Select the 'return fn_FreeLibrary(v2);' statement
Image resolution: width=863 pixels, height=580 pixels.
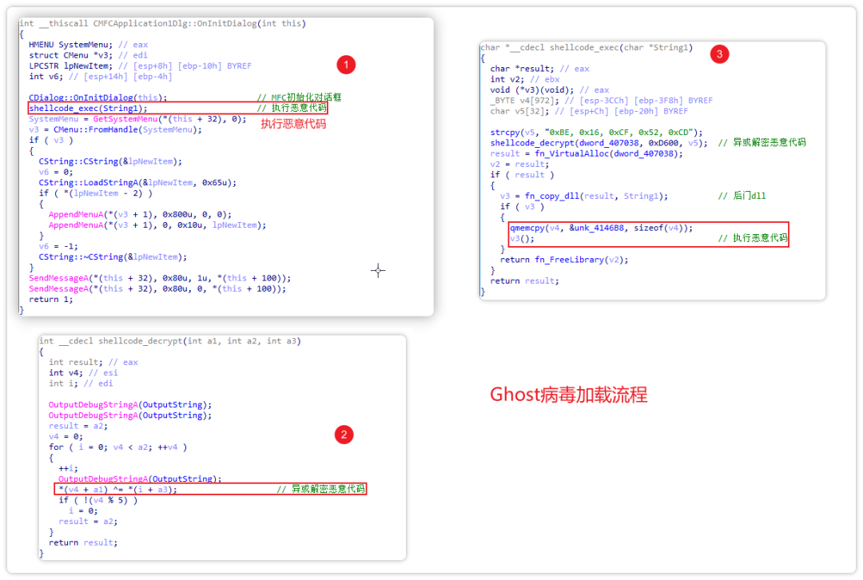click(564, 260)
